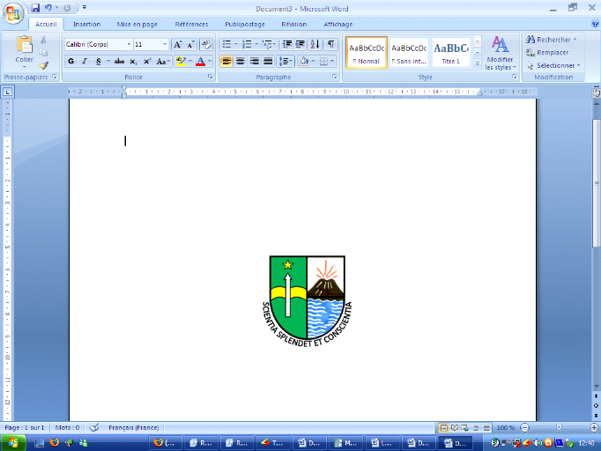The width and height of the screenshot is (601, 451).
Task: Enable center text alignment
Action: 241,62
